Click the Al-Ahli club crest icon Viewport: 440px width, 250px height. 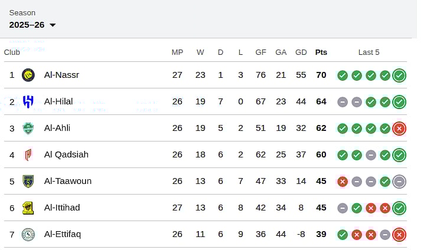(x=28, y=128)
